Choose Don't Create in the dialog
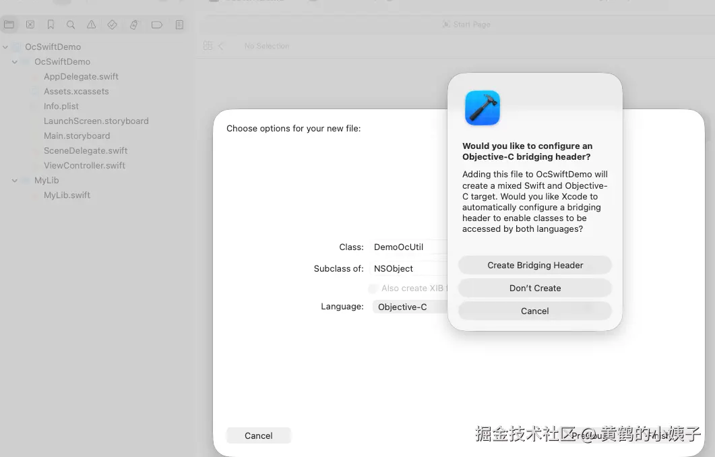The image size is (715, 457). coord(535,288)
